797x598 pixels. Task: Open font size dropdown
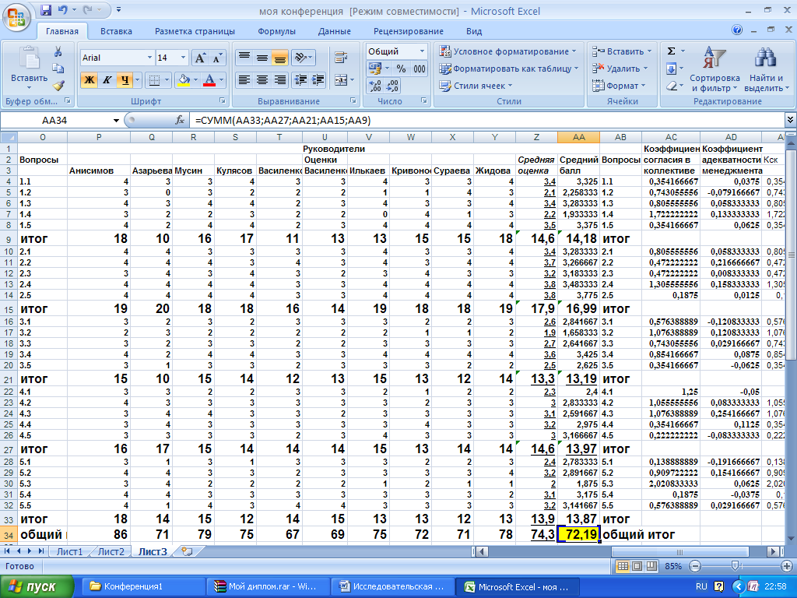[183, 58]
